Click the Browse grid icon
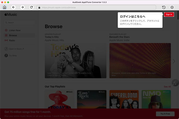 pos(6,35)
